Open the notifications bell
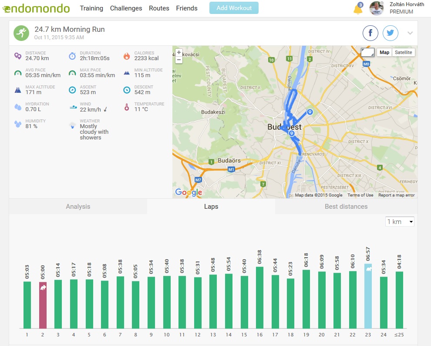Image resolution: width=431 pixels, height=346 pixels. [358, 9]
